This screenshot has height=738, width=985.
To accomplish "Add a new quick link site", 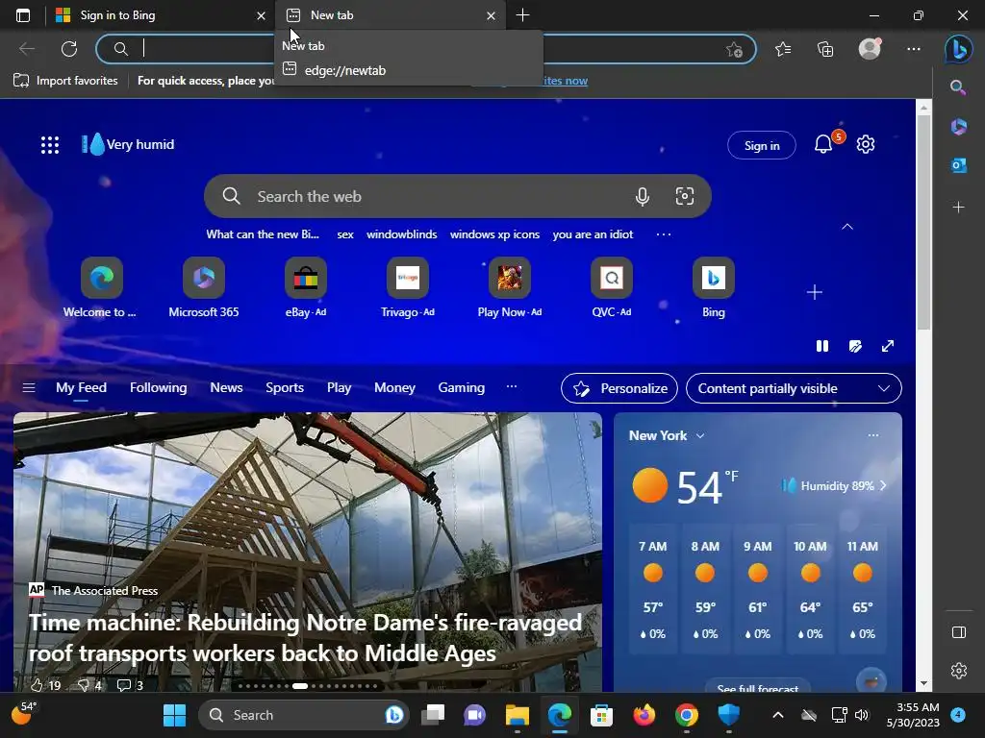I will pos(814,292).
